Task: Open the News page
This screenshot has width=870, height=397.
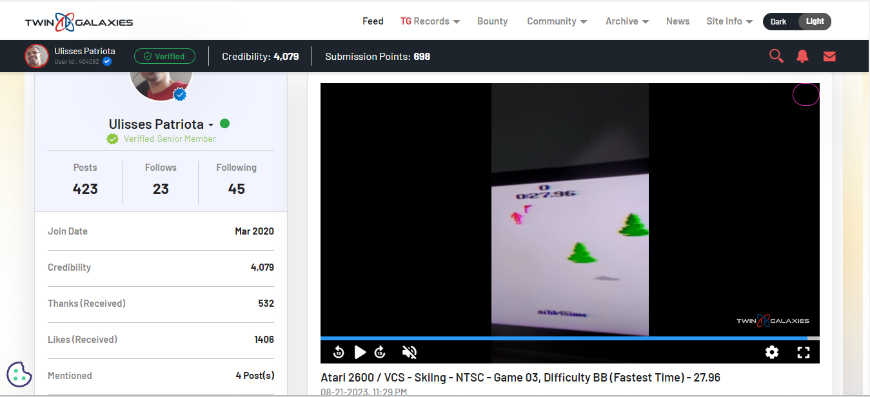Action: pos(678,21)
